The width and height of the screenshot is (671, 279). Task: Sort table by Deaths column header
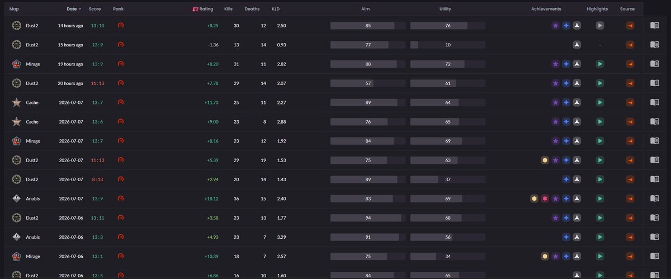click(252, 9)
